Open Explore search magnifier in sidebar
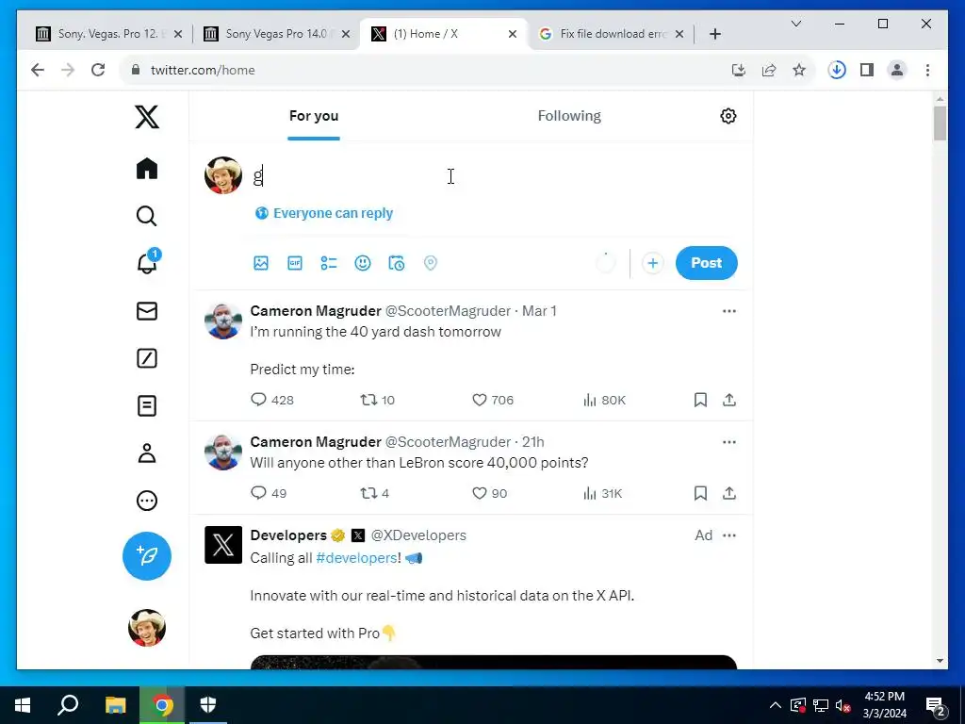The width and height of the screenshot is (965, 724). coord(146,216)
